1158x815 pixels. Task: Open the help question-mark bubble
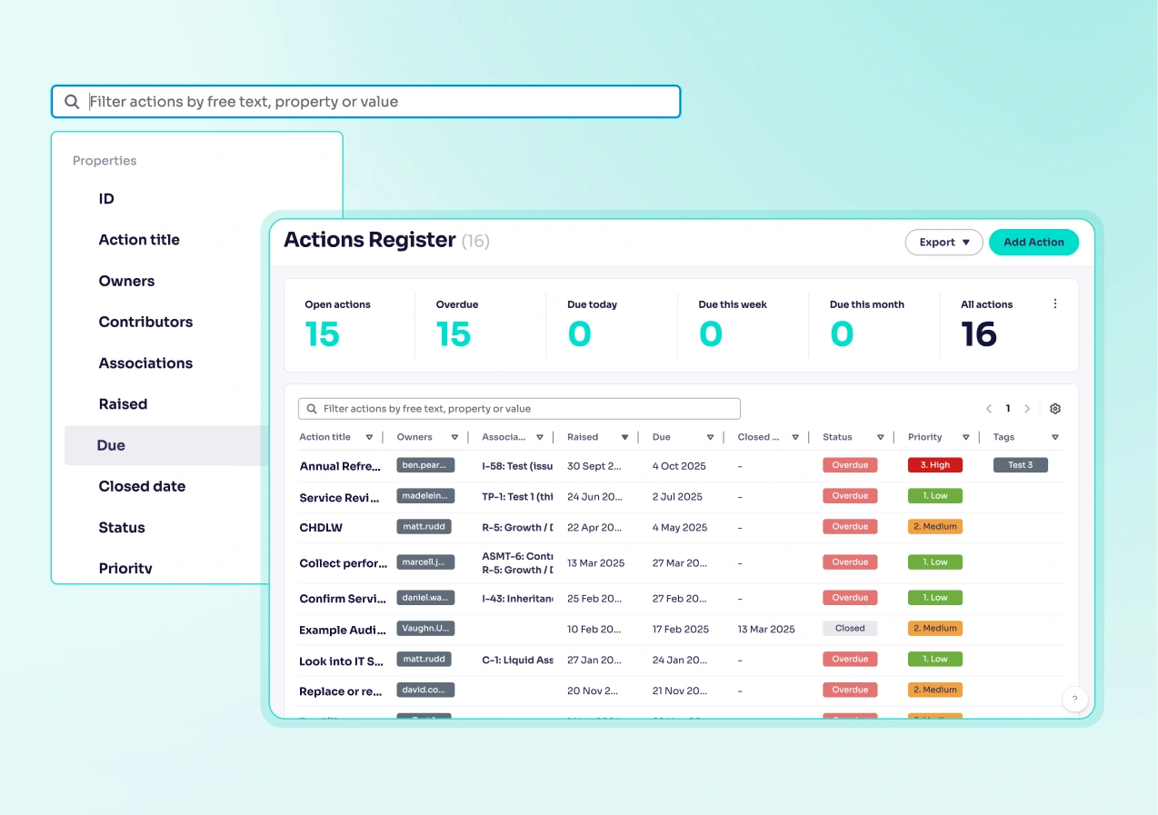tap(1075, 700)
